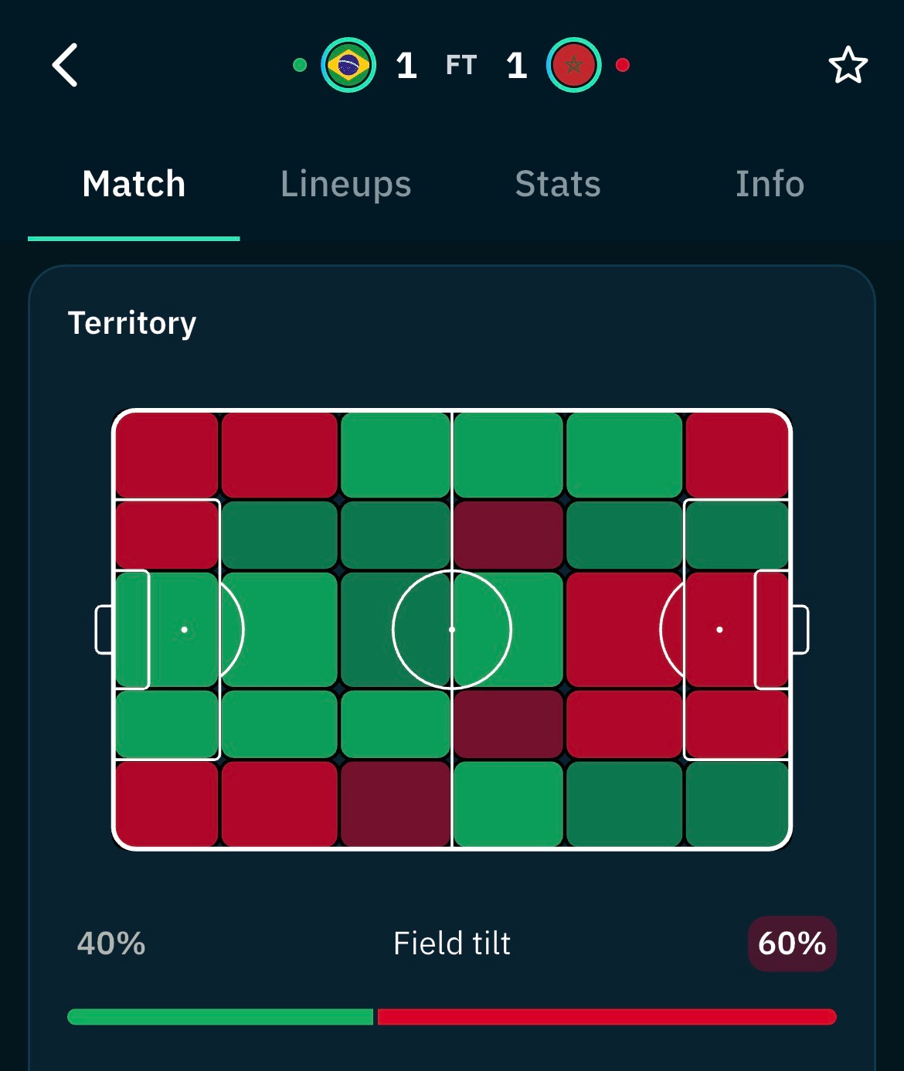Image resolution: width=904 pixels, height=1071 pixels.
Task: Open the Stats tab
Action: (x=558, y=184)
